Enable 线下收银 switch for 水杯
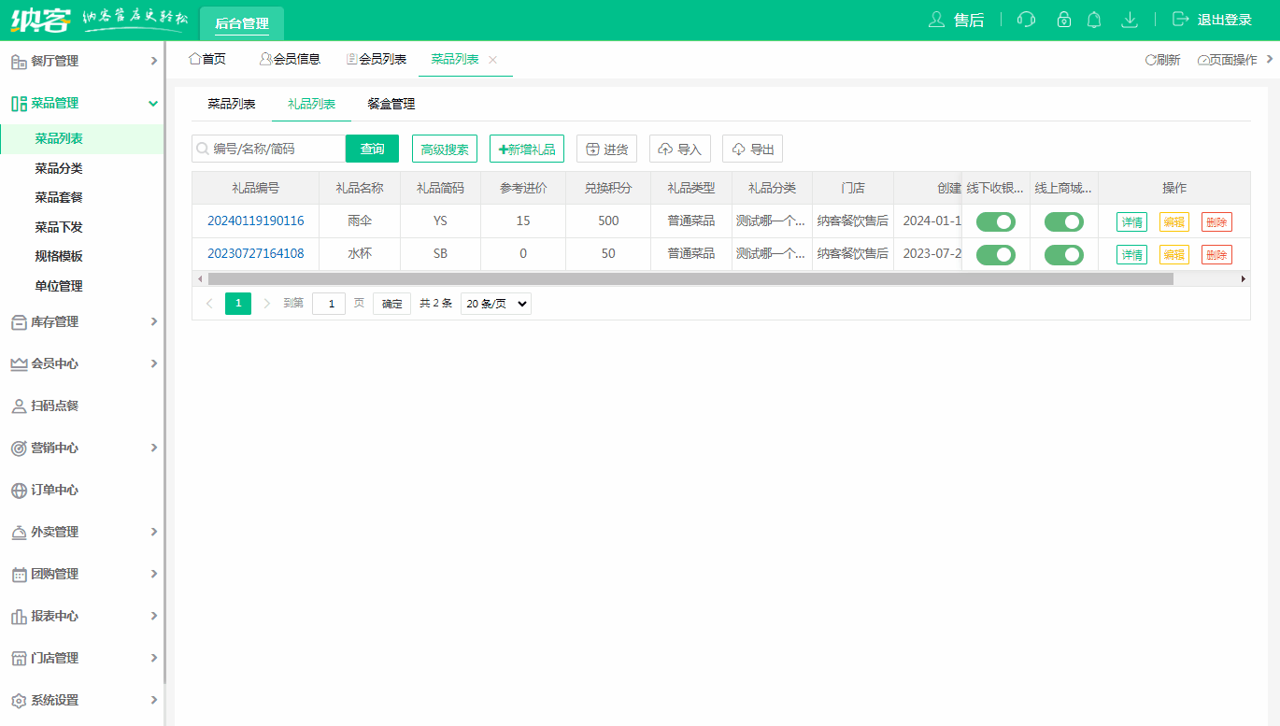Image resolution: width=1280 pixels, height=726 pixels. (x=995, y=254)
